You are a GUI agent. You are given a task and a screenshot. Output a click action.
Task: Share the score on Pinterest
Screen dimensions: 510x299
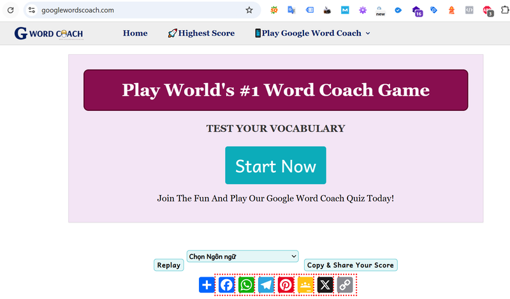(x=286, y=286)
